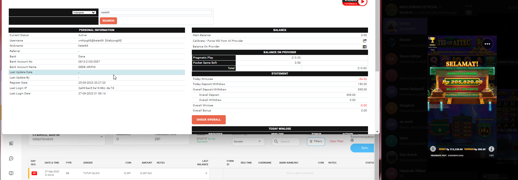Click the Calibrate / Force WD share icon
This screenshot has height=180, width=518.
[x=365, y=41]
